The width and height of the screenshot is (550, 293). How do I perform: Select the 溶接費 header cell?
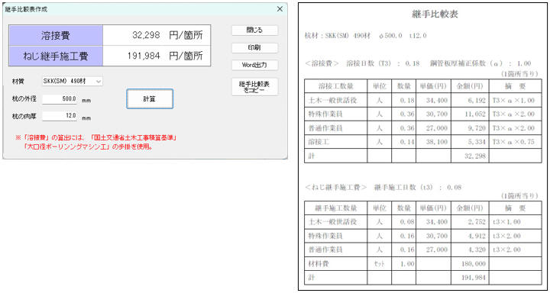point(56,35)
